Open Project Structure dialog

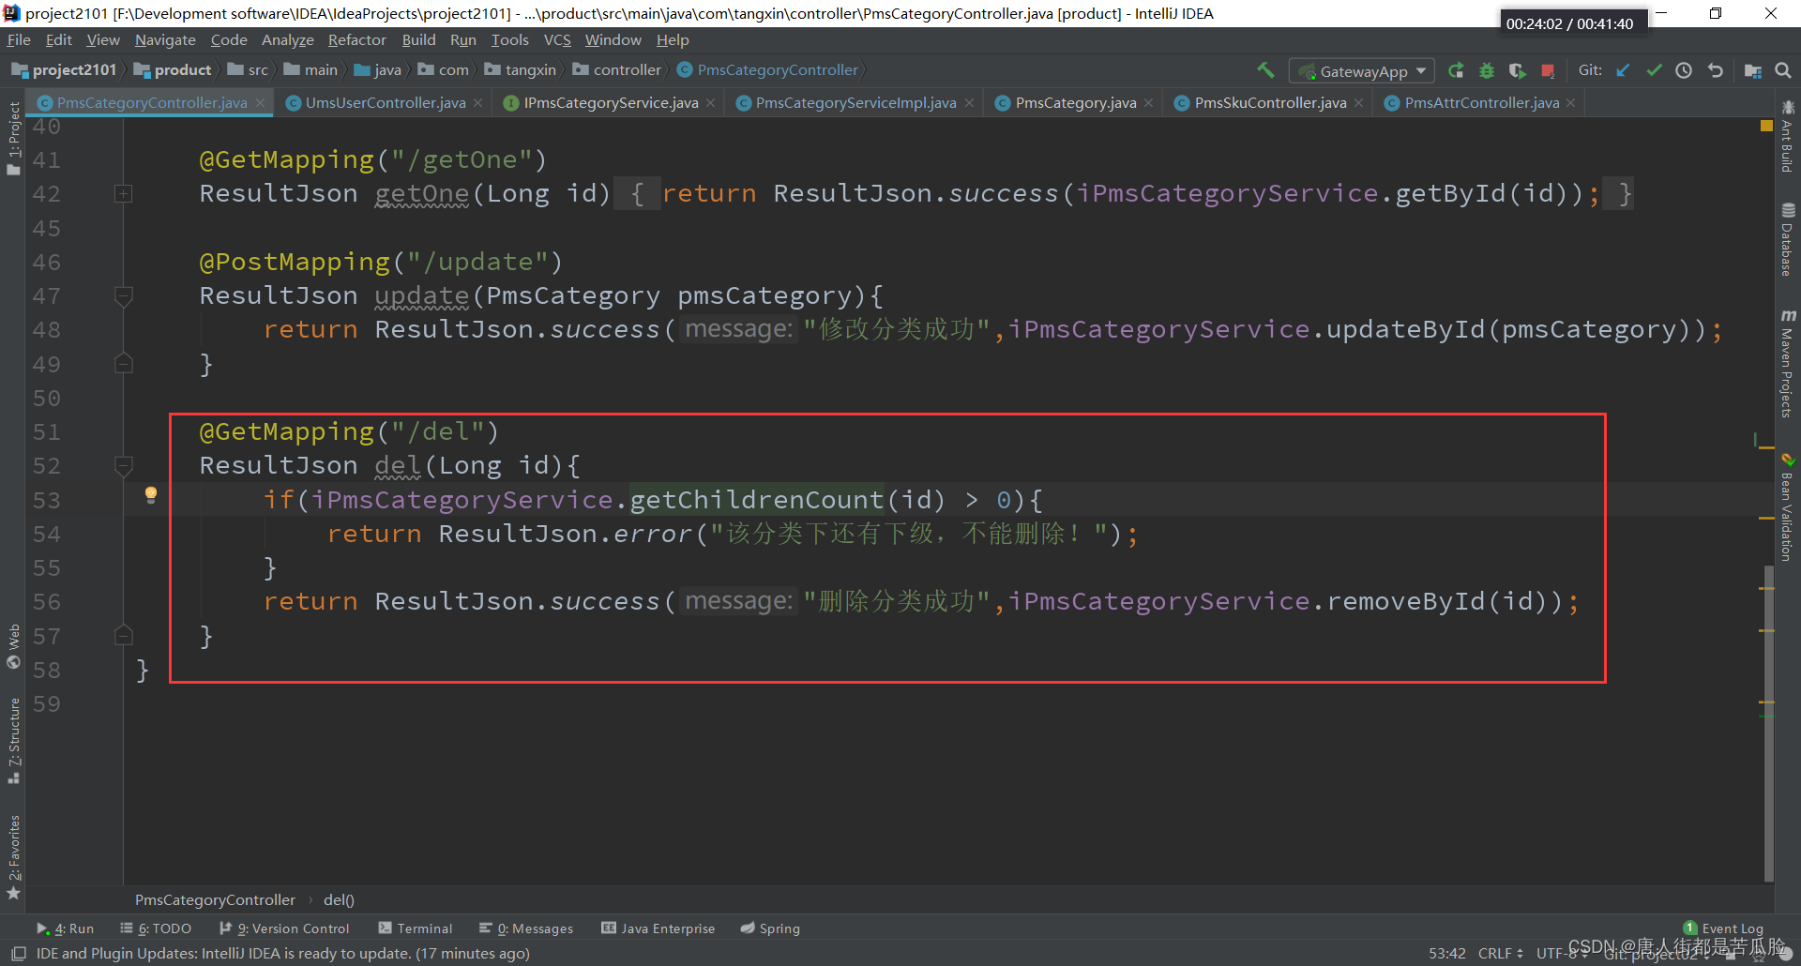point(1752,70)
